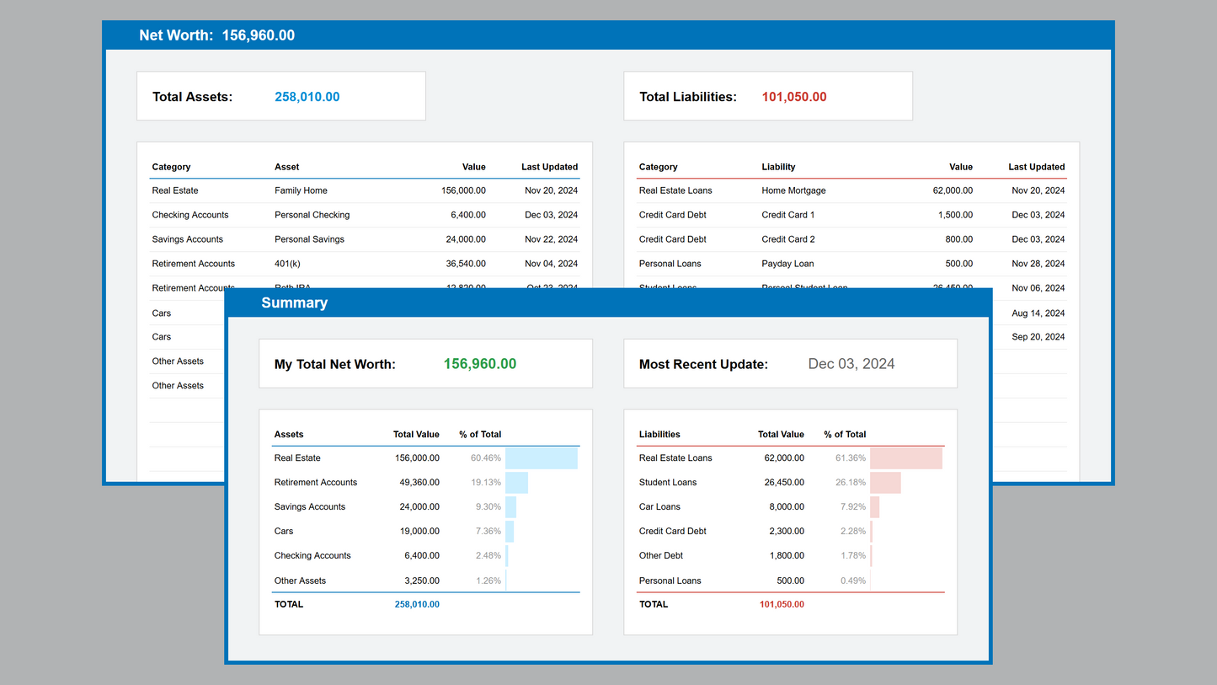Click Real Estate Loans in Home Mortgage row
This screenshot has height=685, width=1217.
(x=675, y=190)
